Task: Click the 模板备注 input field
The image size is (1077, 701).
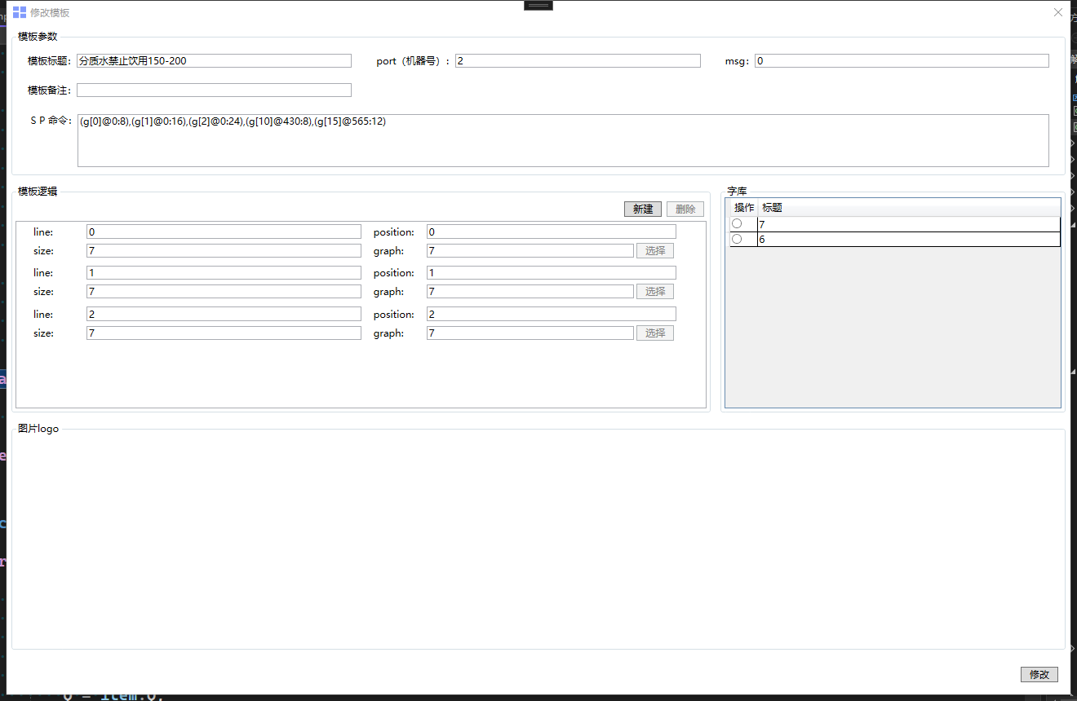Action: 215,90
